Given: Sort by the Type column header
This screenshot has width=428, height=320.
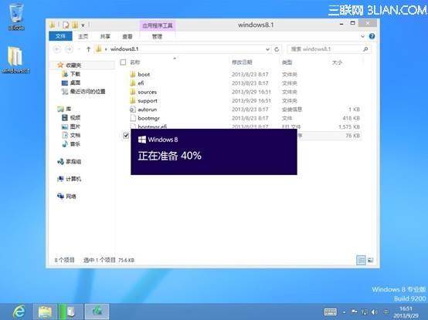Looking at the screenshot, I should click(x=287, y=62).
